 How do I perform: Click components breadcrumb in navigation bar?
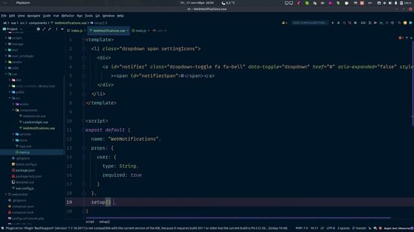[38, 23]
